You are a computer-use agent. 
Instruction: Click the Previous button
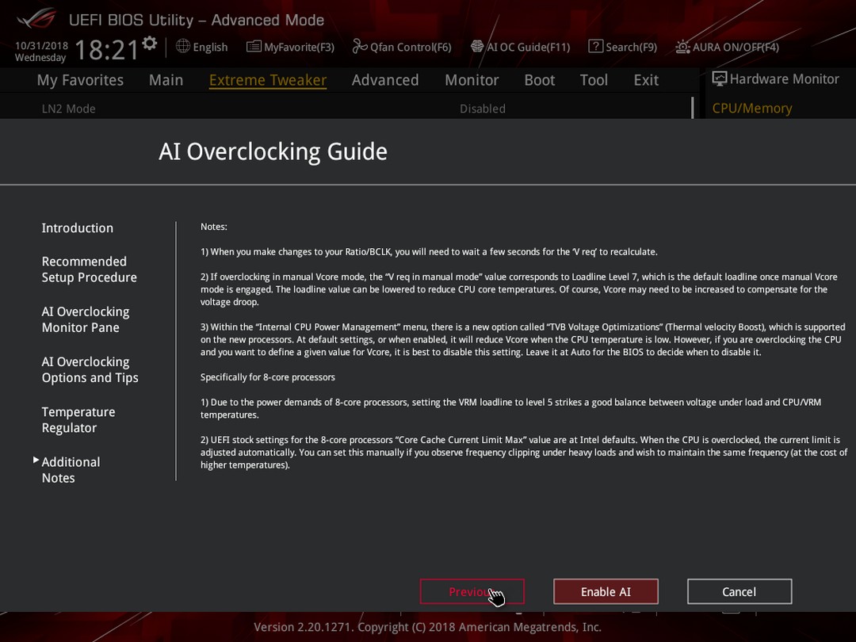[x=472, y=592]
